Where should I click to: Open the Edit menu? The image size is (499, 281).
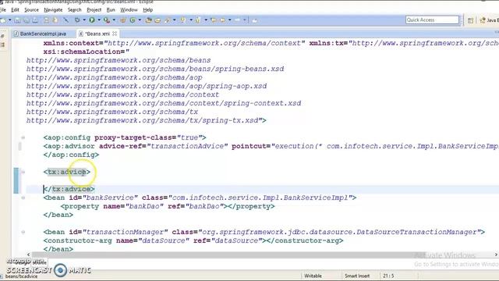pyautogui.click(x=15, y=10)
